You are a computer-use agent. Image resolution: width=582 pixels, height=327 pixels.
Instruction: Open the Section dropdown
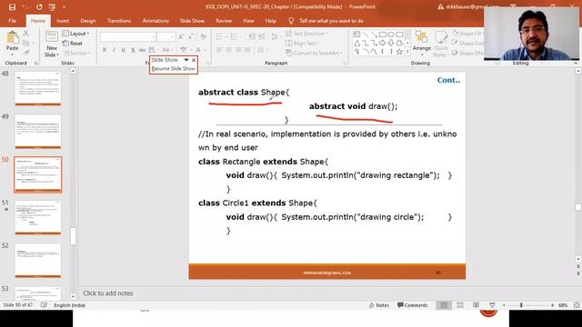tap(76, 53)
